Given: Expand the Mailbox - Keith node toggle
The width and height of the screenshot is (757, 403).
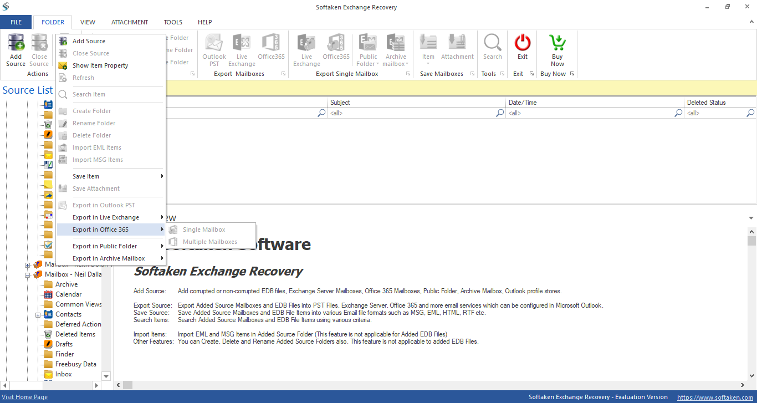Looking at the screenshot, I should click(27, 265).
